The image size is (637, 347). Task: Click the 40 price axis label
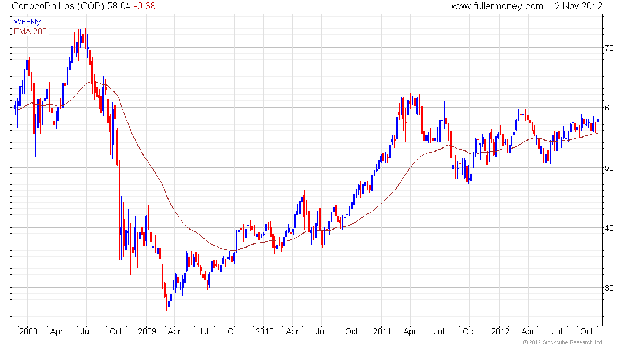tap(609, 228)
